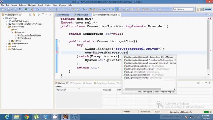
Task: Switch to the customer.jsp editor tab
Action: [63, 15]
